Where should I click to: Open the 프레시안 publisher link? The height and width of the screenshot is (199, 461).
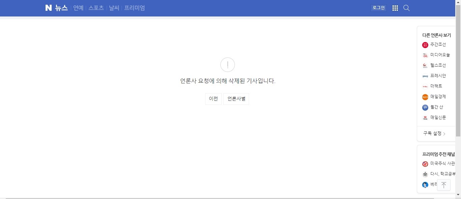(x=438, y=76)
